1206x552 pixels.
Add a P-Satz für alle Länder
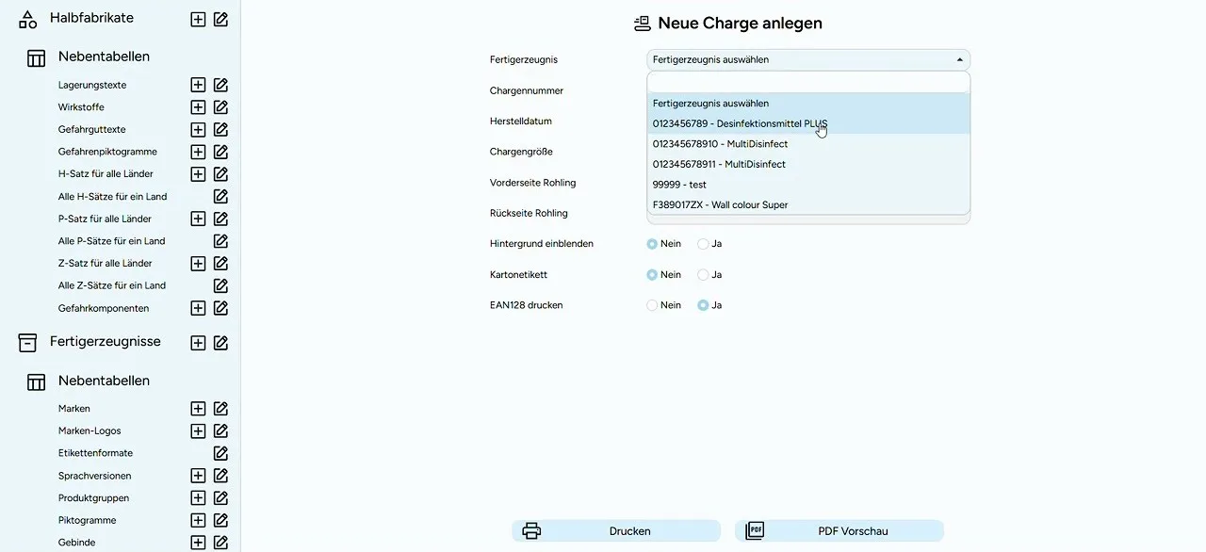click(x=198, y=219)
